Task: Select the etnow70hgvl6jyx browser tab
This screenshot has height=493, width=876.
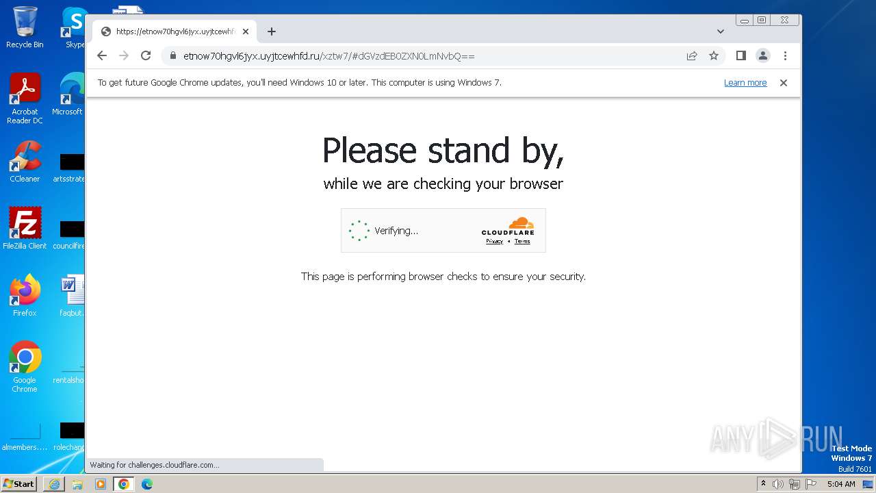Action: [175, 31]
